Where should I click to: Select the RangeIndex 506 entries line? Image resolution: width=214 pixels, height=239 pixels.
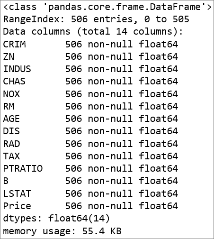[x=96, y=19]
